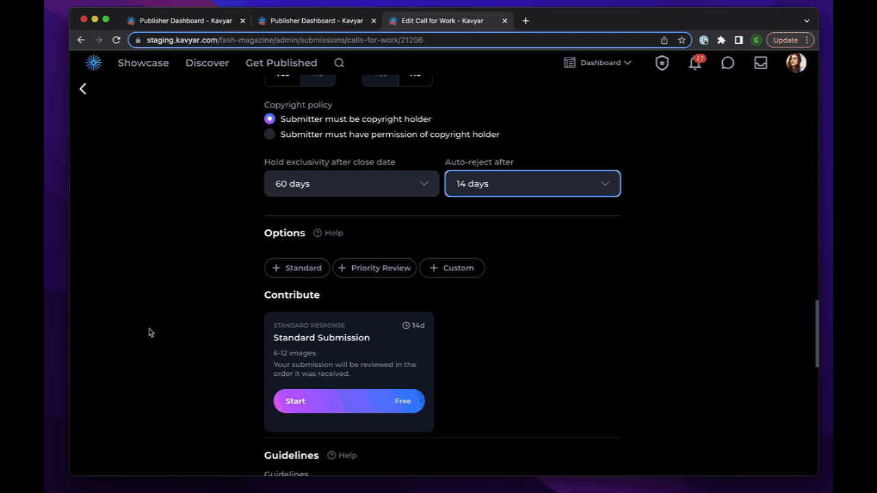Reload the page in the browser
The height and width of the screenshot is (493, 877).
(x=116, y=40)
